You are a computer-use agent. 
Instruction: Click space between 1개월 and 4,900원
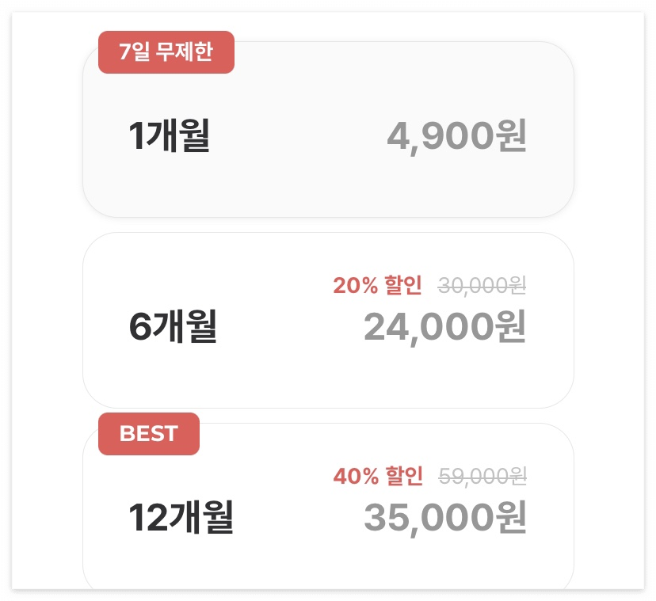(x=299, y=135)
